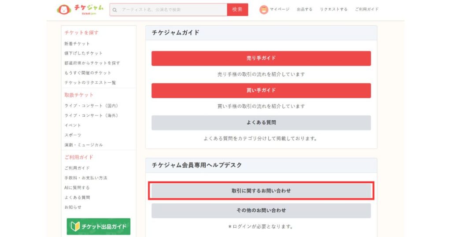451x237 pixels.
Task: Select ライブ・コンサート（国内） category
Action: (91, 106)
